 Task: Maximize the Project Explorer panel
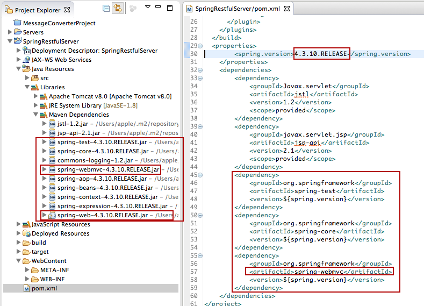[170, 8]
